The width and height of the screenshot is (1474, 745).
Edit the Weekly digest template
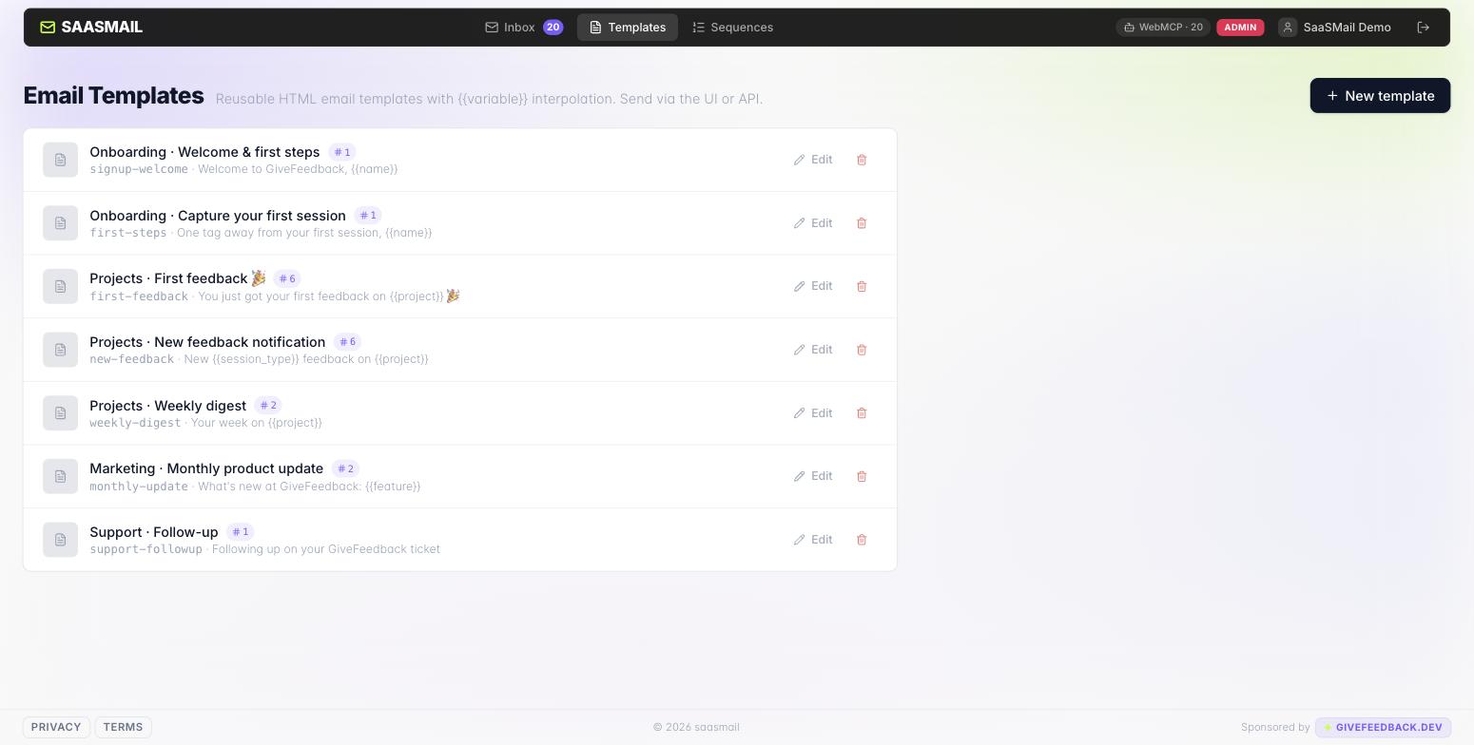click(813, 413)
